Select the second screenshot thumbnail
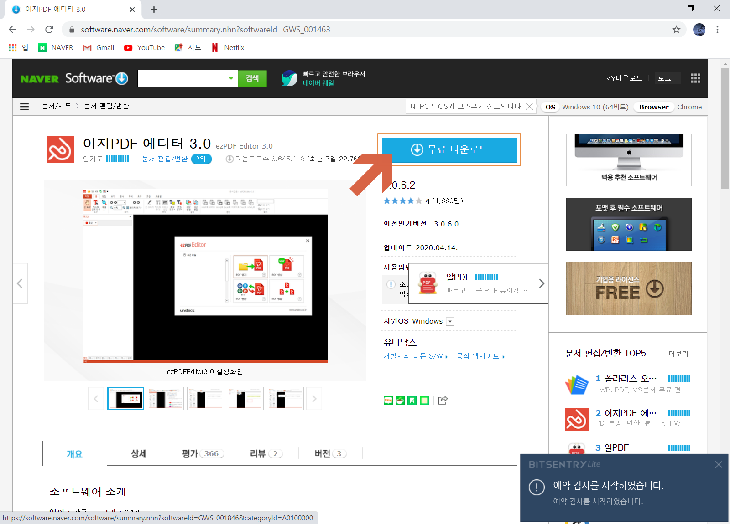This screenshot has height=524, width=730. click(165, 399)
